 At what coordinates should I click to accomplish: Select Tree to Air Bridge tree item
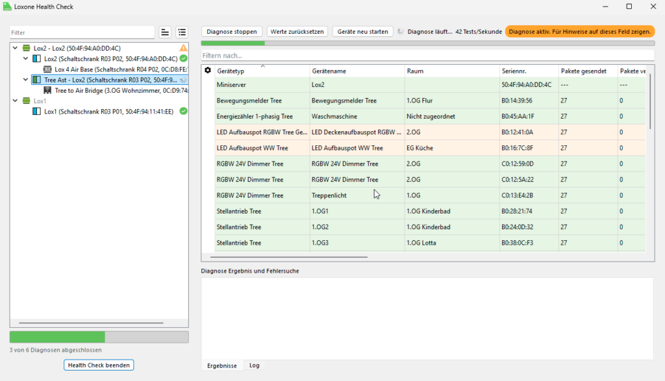(116, 90)
